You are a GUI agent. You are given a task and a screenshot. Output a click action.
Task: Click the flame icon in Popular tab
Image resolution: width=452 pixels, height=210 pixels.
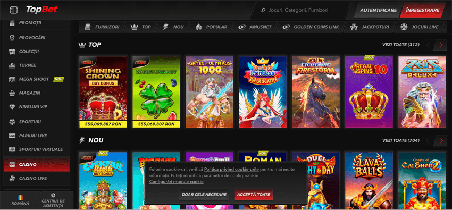pyautogui.click(x=199, y=27)
